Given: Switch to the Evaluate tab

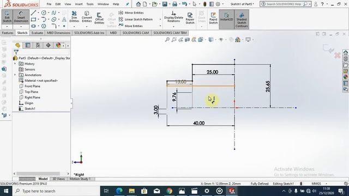Looking at the screenshot, I should pyautogui.click(x=37, y=33).
